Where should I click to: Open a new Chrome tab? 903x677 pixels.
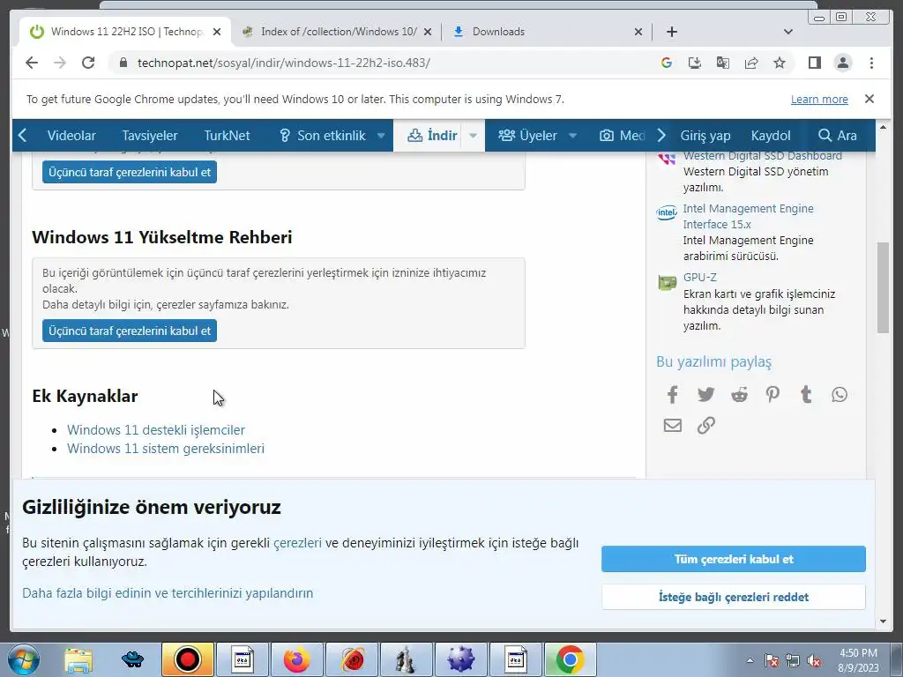point(671,32)
